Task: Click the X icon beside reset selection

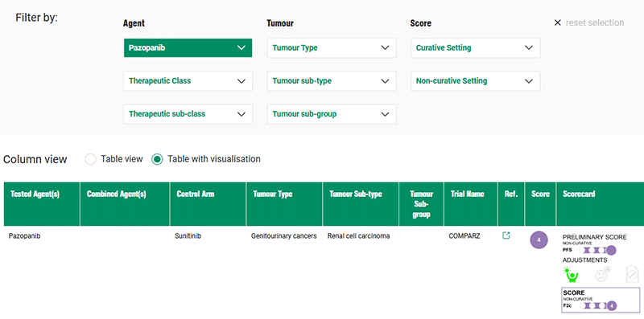Action: coord(557,23)
